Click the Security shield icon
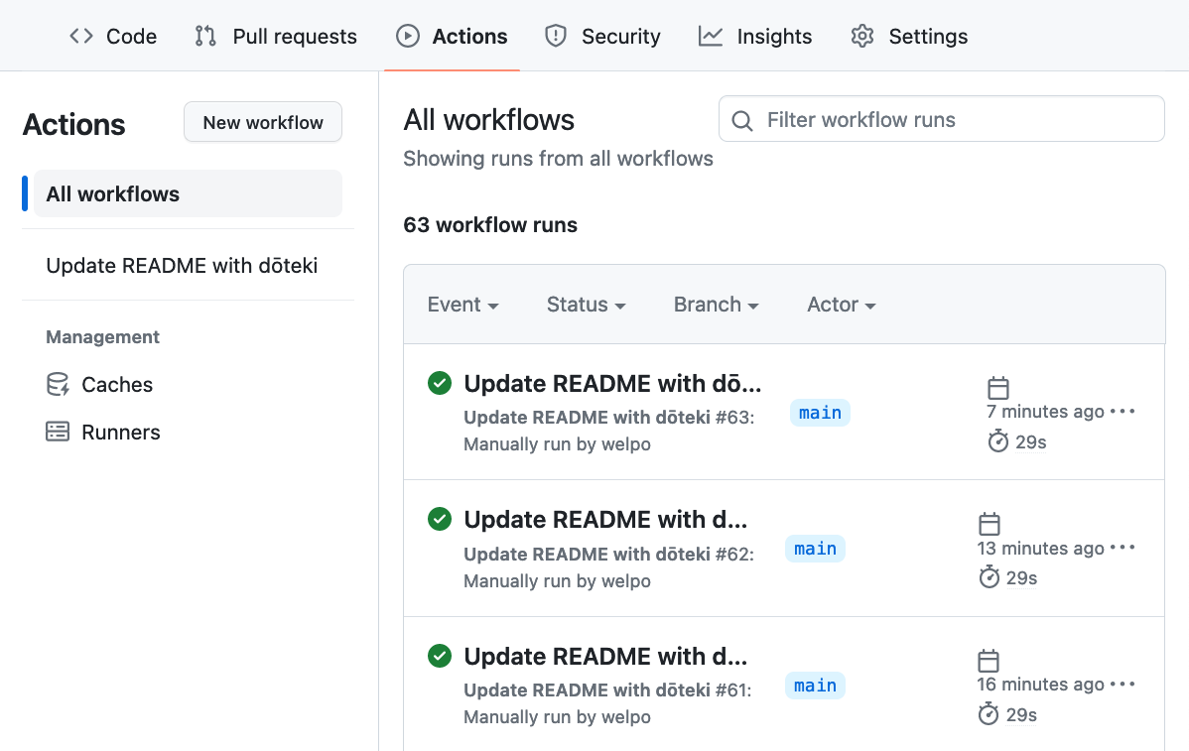 click(556, 37)
